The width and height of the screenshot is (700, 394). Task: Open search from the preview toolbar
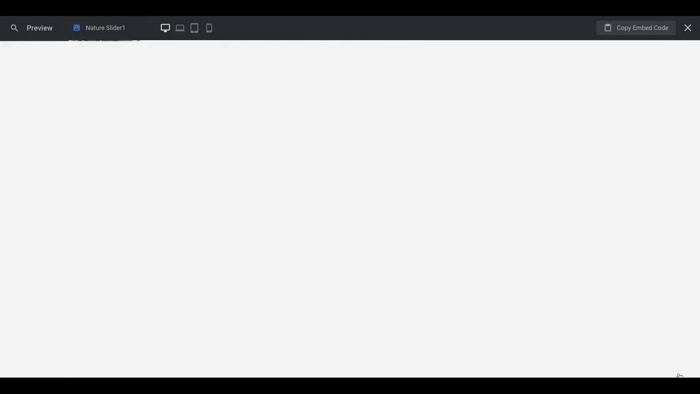tap(15, 28)
